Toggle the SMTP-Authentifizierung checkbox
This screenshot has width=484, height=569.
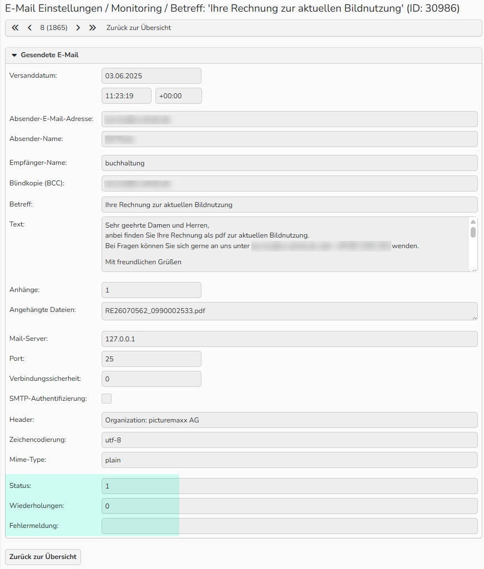coord(107,399)
